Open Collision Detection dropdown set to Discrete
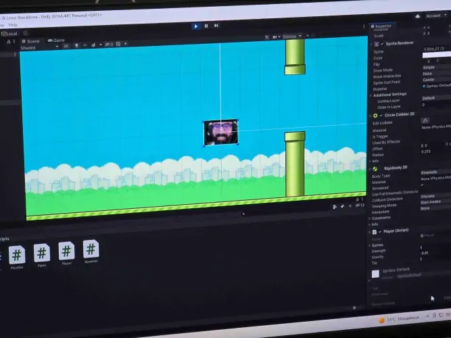451x338 pixels. click(435, 196)
